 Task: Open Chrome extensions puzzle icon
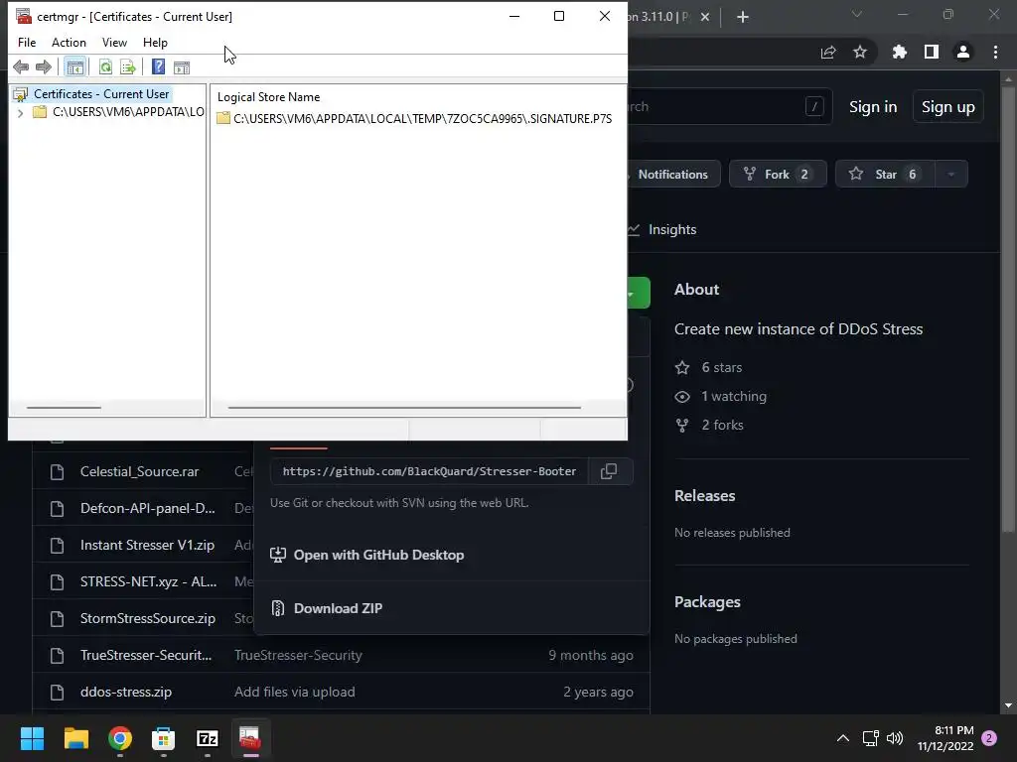(x=899, y=52)
